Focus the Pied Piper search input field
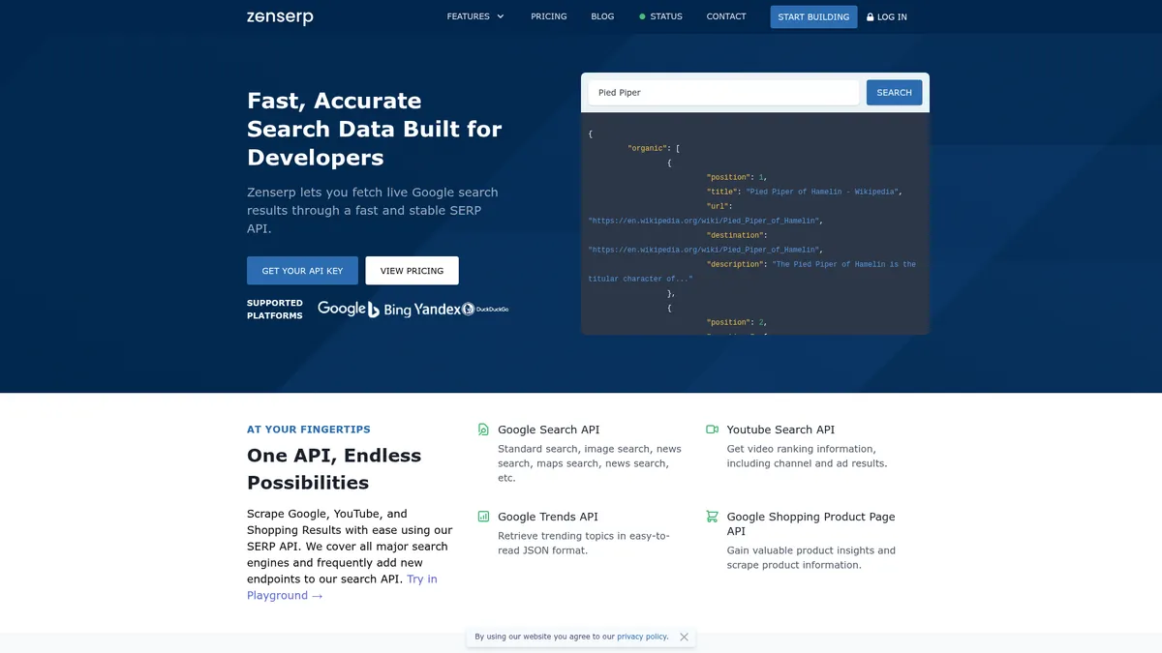1162x653 pixels. point(723,93)
